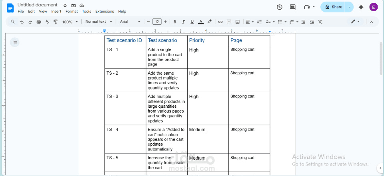Toggle the checklist button
Image resolution: width=384 pixels, height=176 pixels.
pyautogui.click(x=268, y=22)
